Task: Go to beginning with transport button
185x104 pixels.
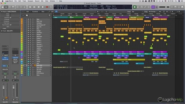Action: (38, 7)
